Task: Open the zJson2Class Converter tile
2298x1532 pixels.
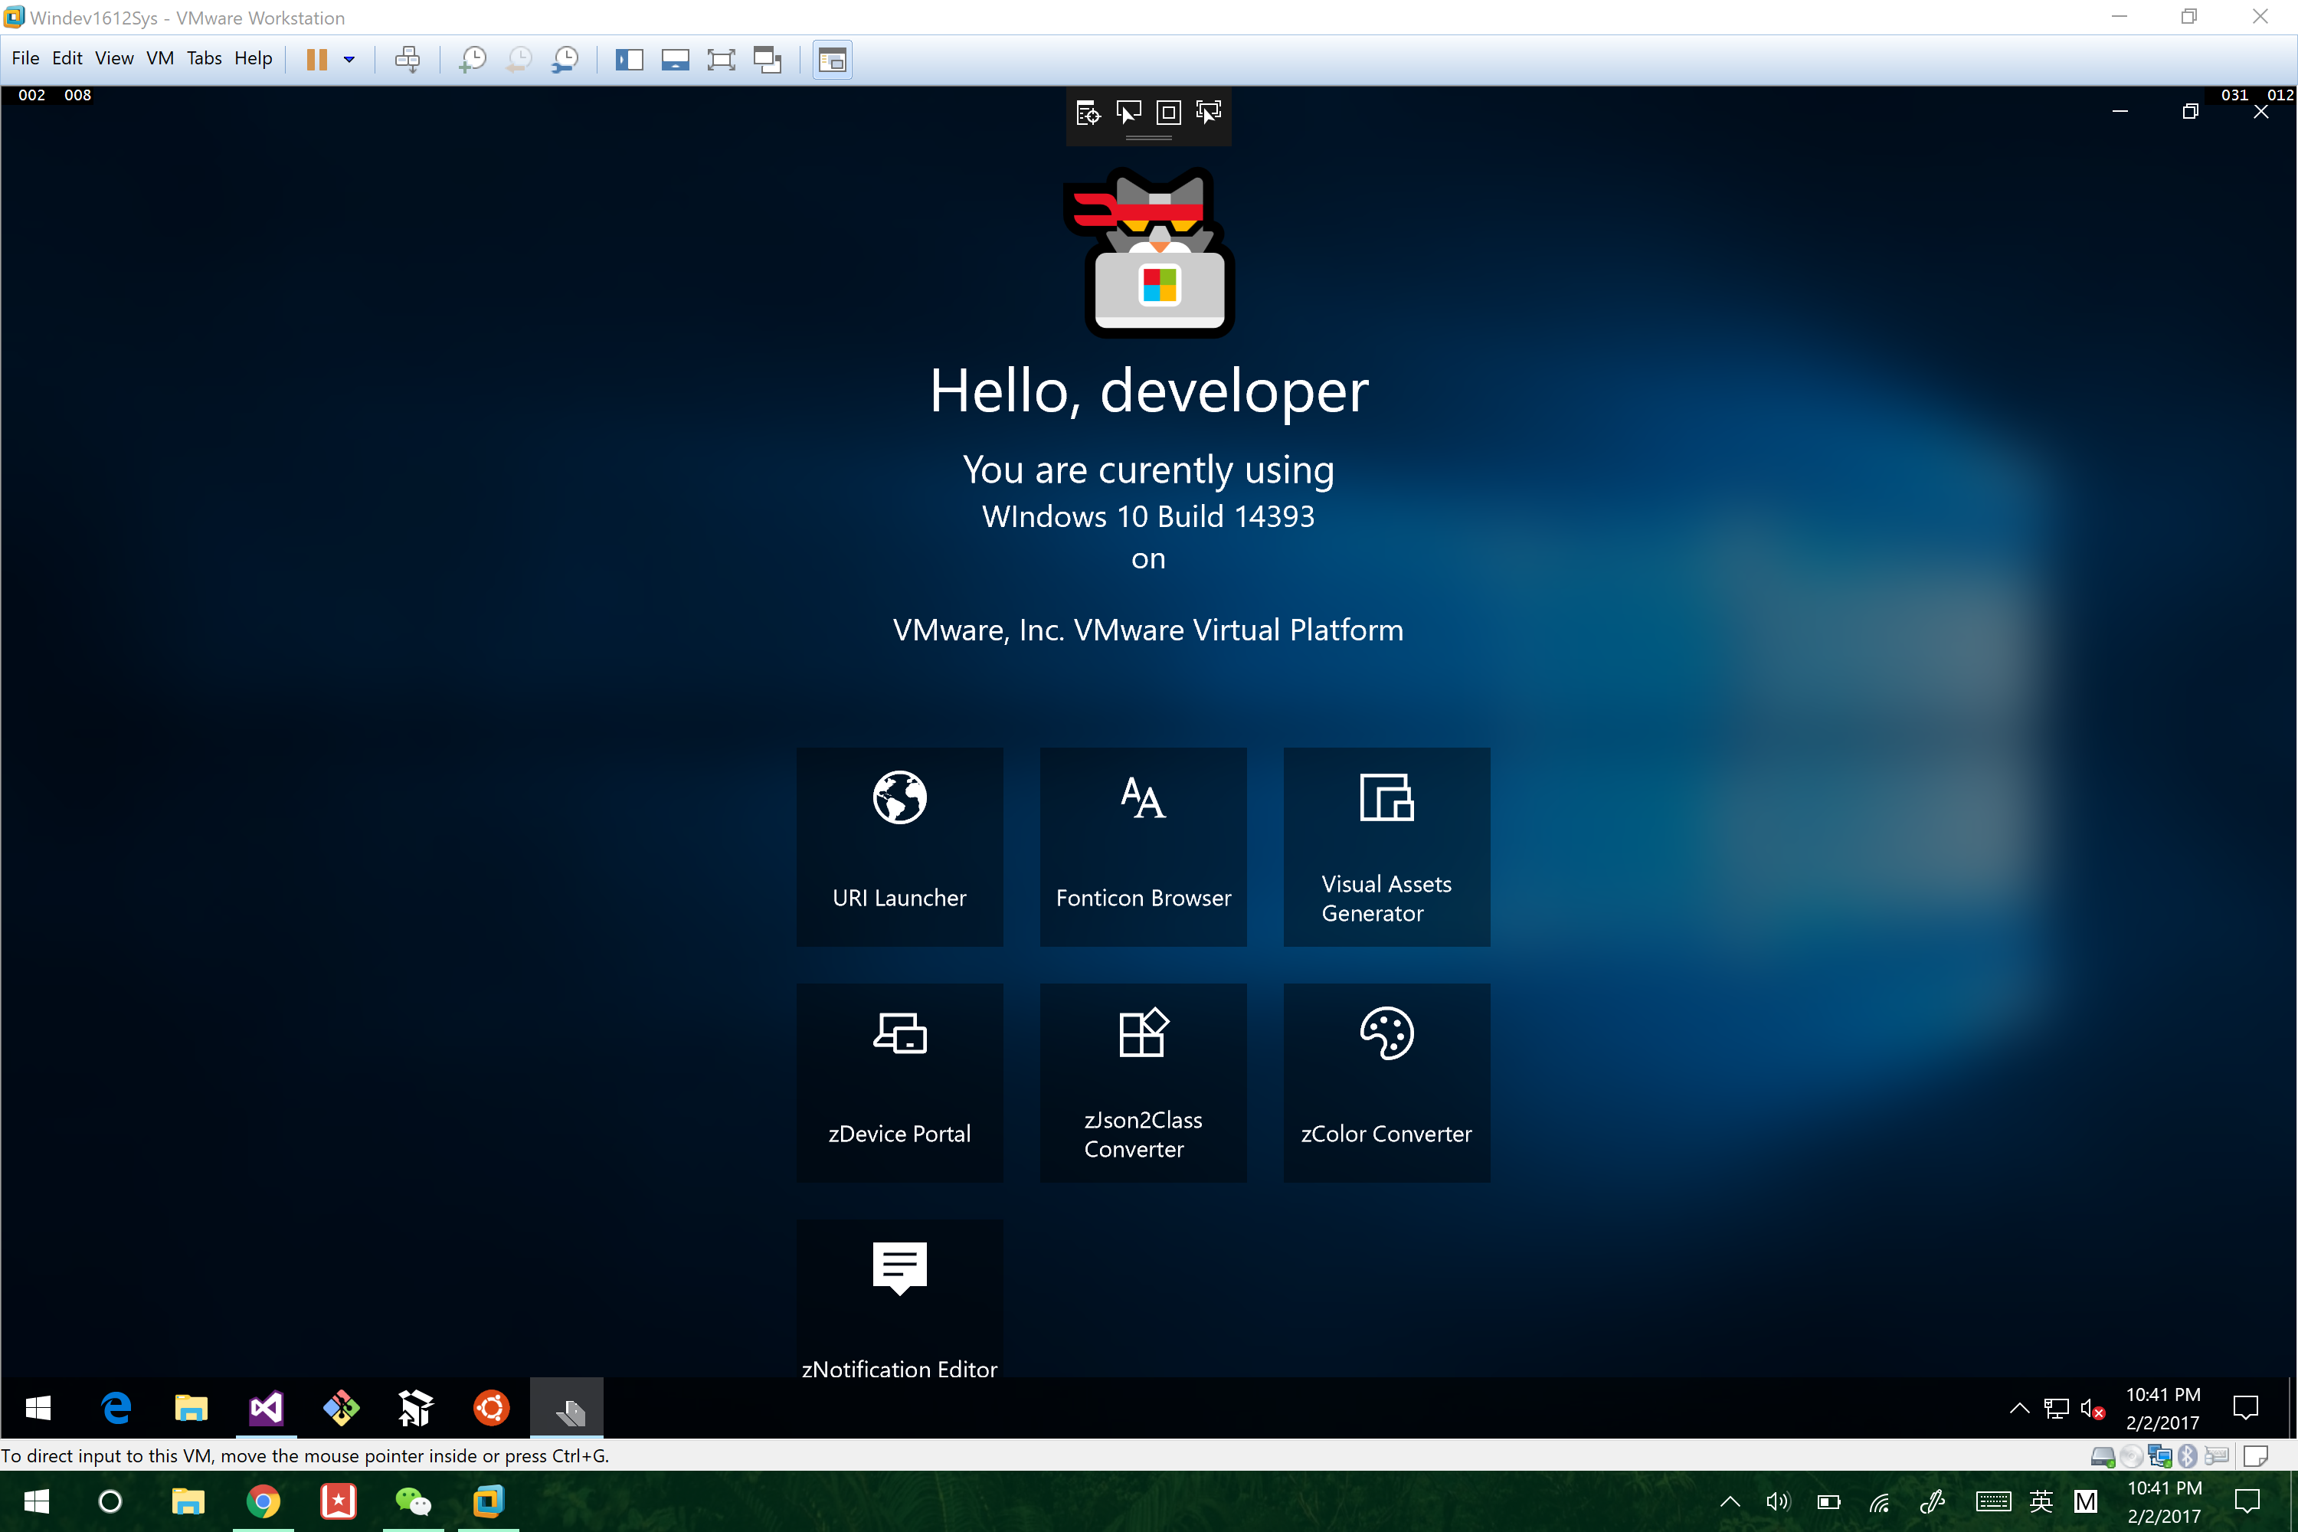Action: pyautogui.click(x=1143, y=1082)
